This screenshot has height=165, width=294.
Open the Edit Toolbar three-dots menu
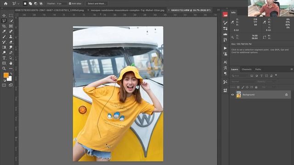(11, 68)
